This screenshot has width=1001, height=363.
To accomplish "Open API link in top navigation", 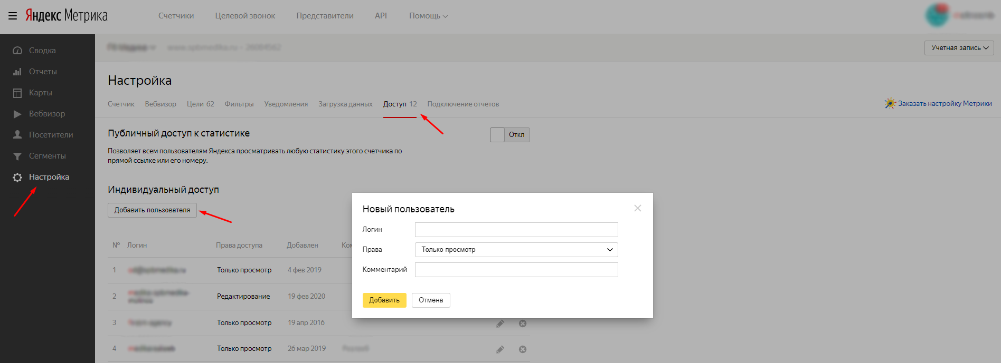I will [x=381, y=16].
